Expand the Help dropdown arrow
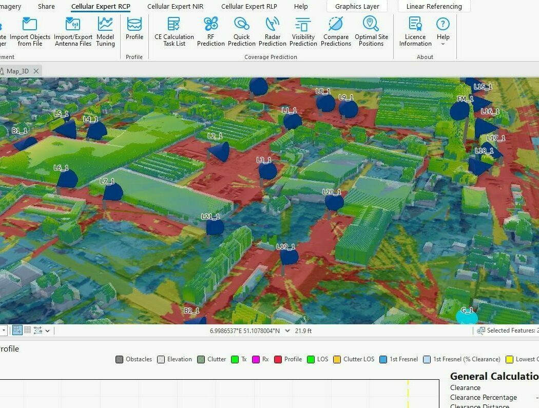This screenshot has height=408, width=539. pos(442,44)
